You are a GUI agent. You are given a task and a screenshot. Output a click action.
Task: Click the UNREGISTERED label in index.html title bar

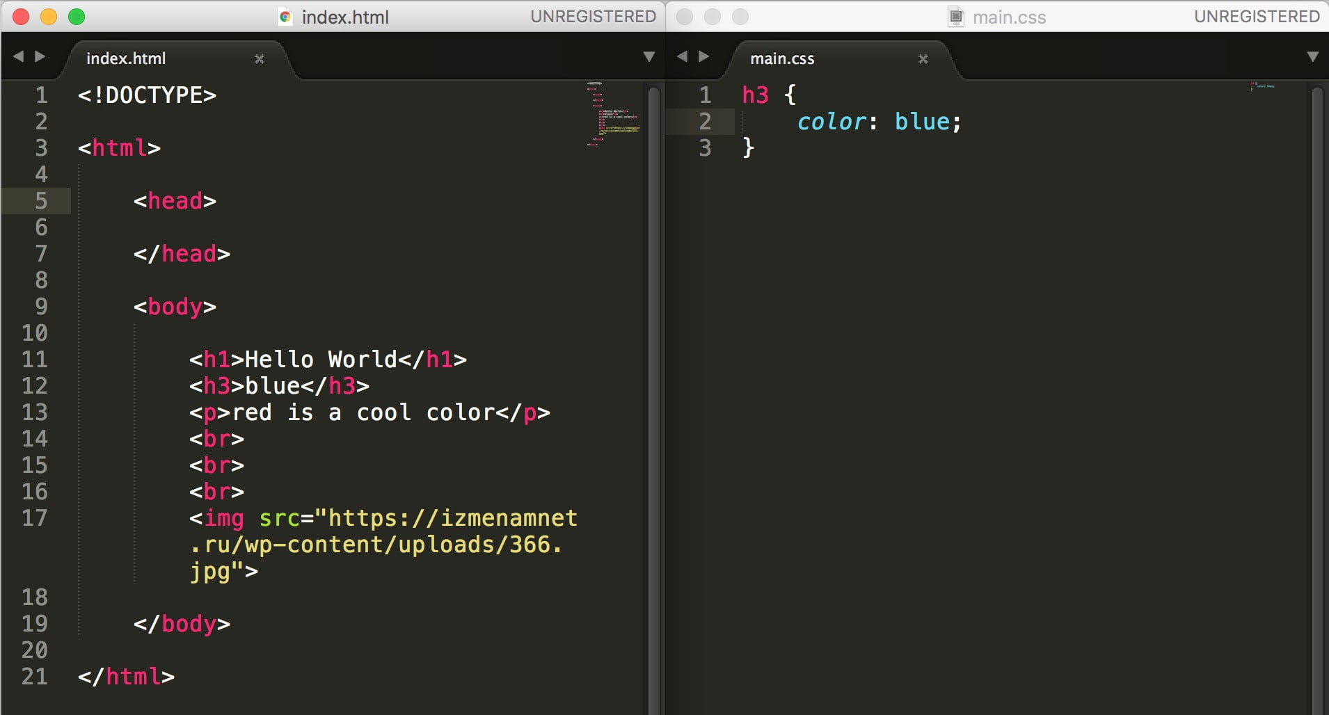(x=593, y=16)
